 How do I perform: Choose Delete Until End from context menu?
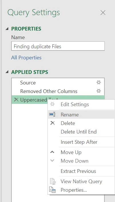(79, 132)
